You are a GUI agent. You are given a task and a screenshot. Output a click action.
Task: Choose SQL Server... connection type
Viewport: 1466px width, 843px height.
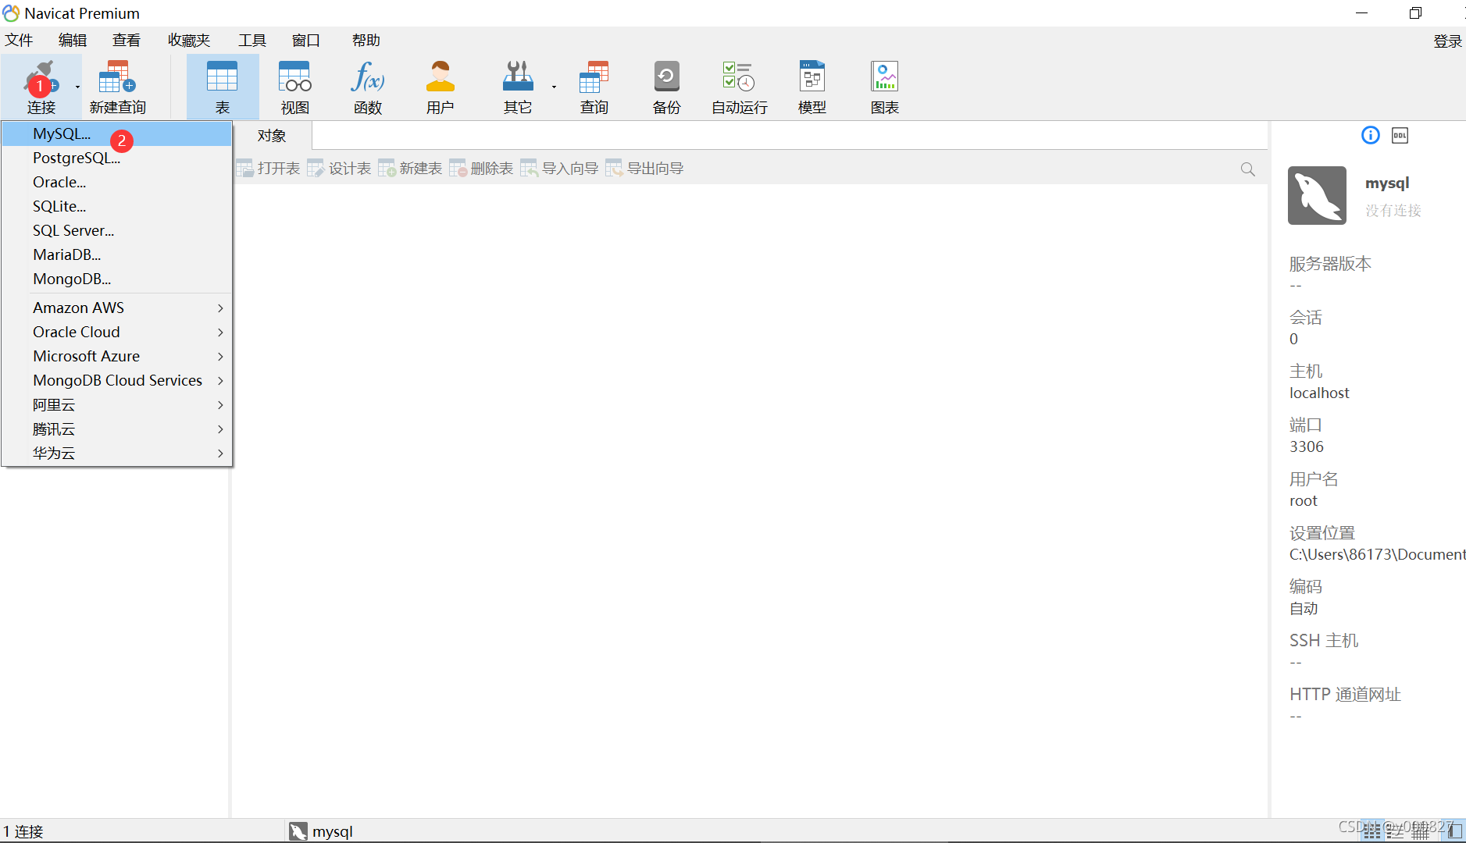(x=117, y=230)
